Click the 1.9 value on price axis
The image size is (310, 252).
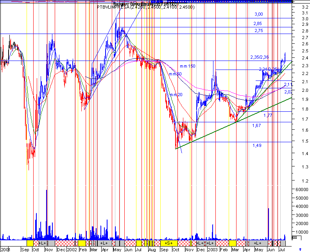click(x=305, y=99)
